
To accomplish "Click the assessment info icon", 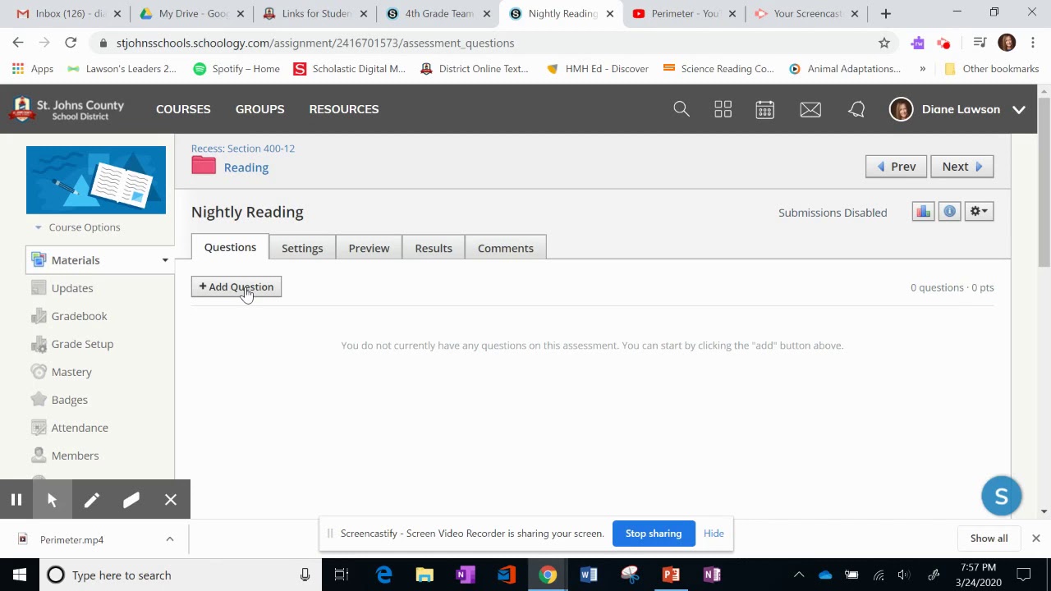I will click(x=949, y=212).
